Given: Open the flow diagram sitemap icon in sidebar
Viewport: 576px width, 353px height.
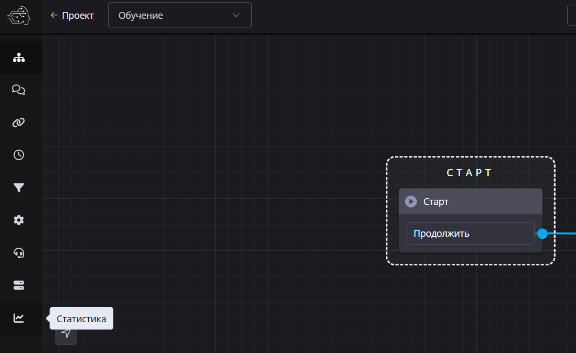Looking at the screenshot, I should coord(19,57).
